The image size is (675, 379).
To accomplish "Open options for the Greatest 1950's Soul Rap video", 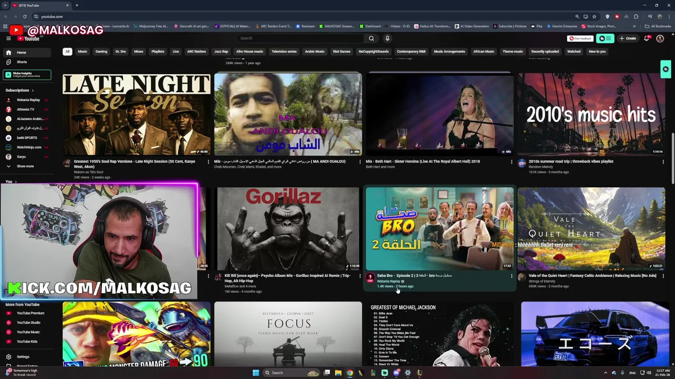I will click(x=208, y=162).
